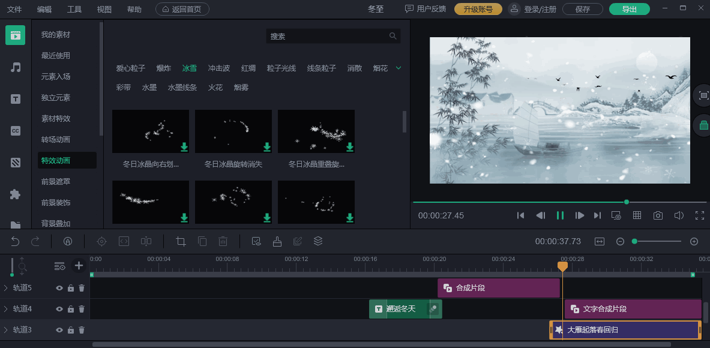Jump to the start of the video

coord(521,215)
